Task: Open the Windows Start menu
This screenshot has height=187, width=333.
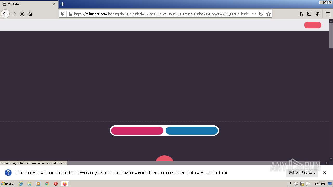Action: click(x=7, y=184)
